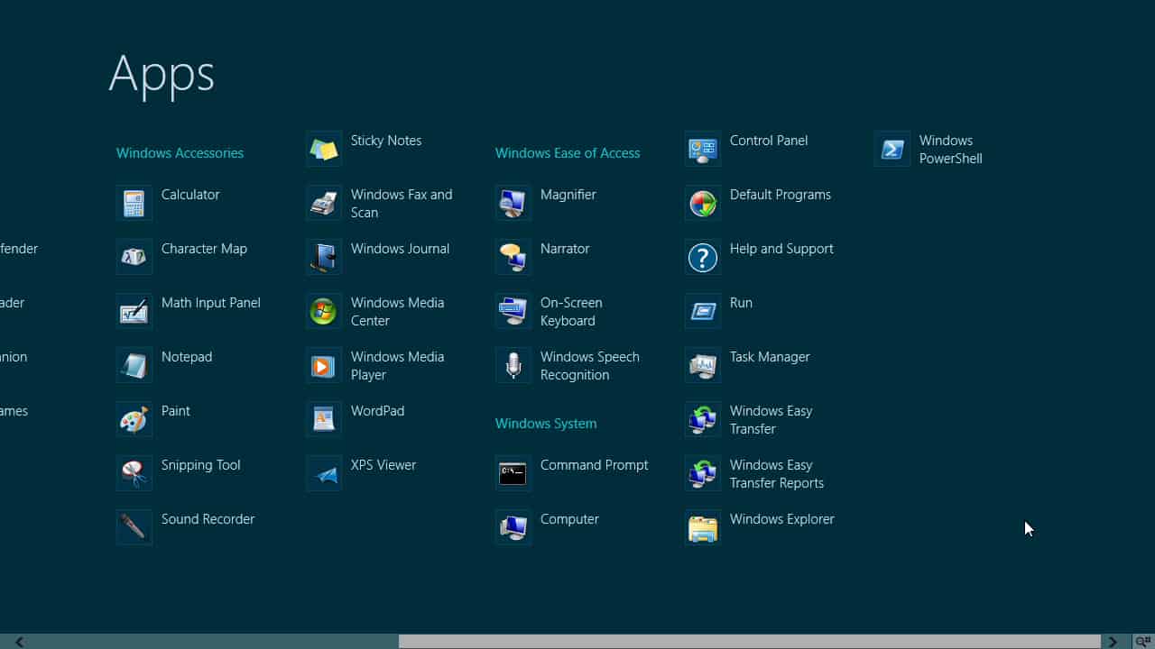Open the Task Manager icon
Viewport: 1155px width, 649px height.
[703, 366]
